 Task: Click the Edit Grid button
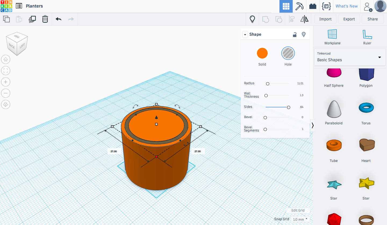coord(298,211)
